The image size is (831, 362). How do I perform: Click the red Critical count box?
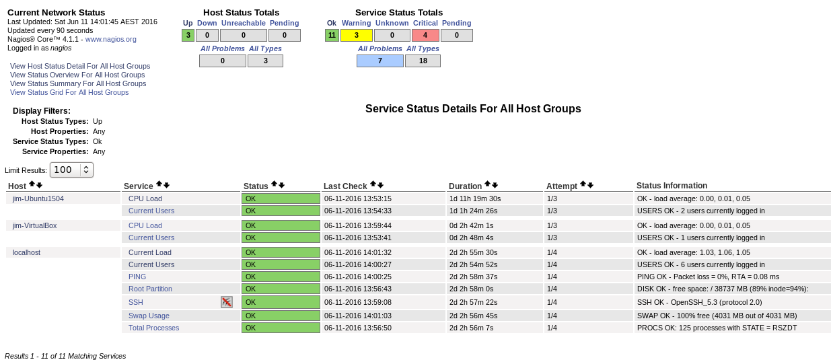[425, 35]
